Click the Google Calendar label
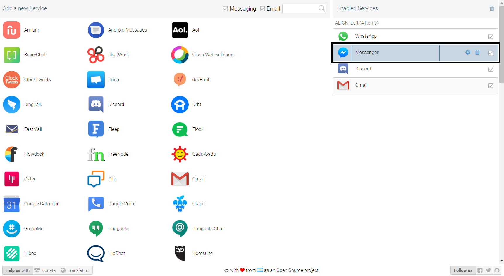Image resolution: width=504 pixels, height=276 pixels. (41, 204)
